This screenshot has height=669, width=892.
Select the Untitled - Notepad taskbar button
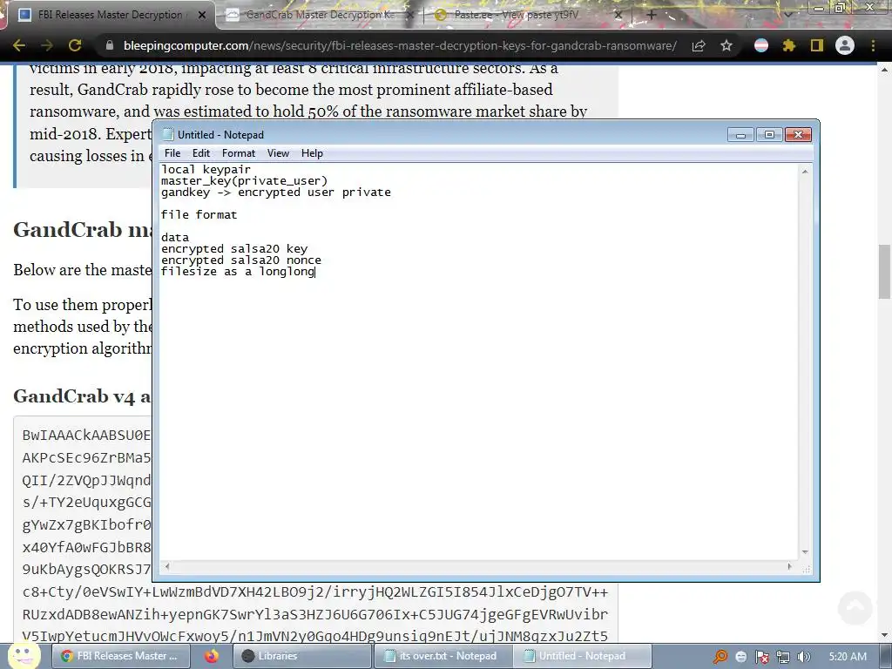tap(582, 656)
